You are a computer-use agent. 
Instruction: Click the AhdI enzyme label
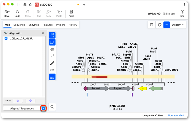pos(146,59)
